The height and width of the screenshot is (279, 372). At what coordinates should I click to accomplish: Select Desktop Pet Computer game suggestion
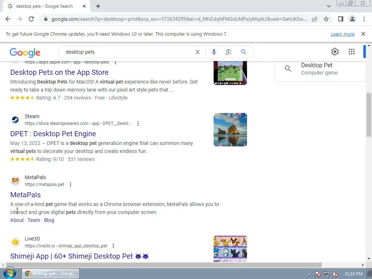point(320,69)
